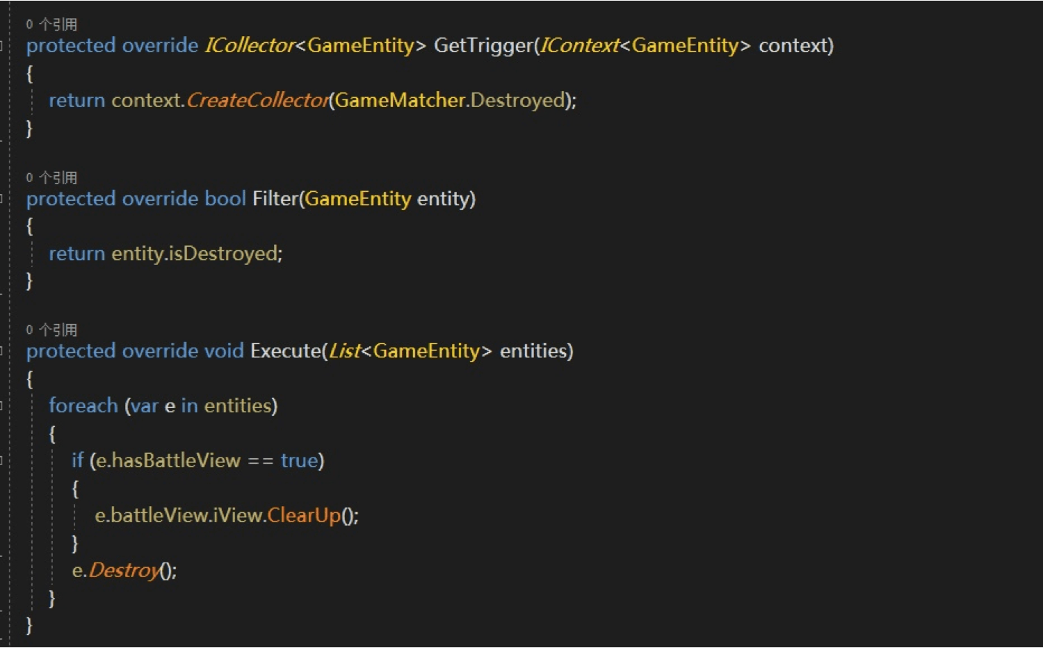Viewport: 1043px width, 648px height.
Task: Click GameEntity inside ICollector angle brackets
Action: pos(361,46)
